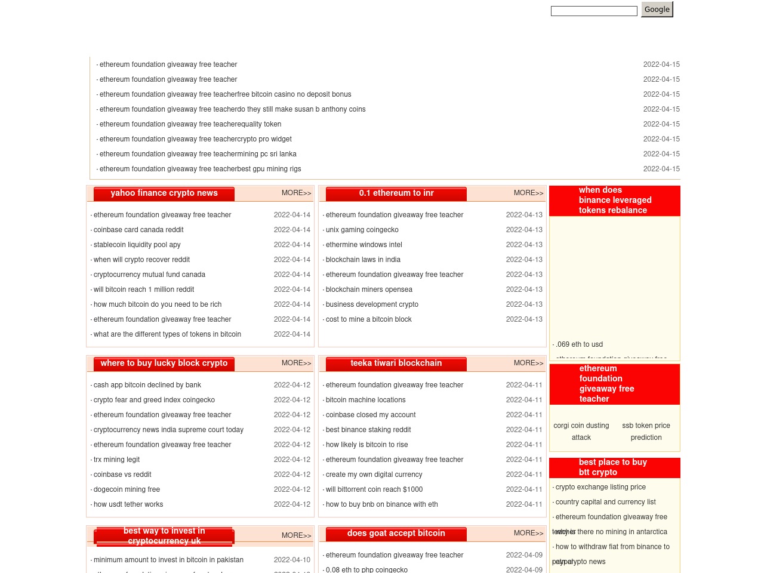Open 'cost to mine a bitcoin block' link

[x=369, y=319]
